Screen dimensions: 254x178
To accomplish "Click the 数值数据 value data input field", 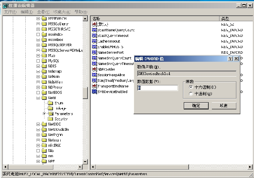I will tap(157, 88).
